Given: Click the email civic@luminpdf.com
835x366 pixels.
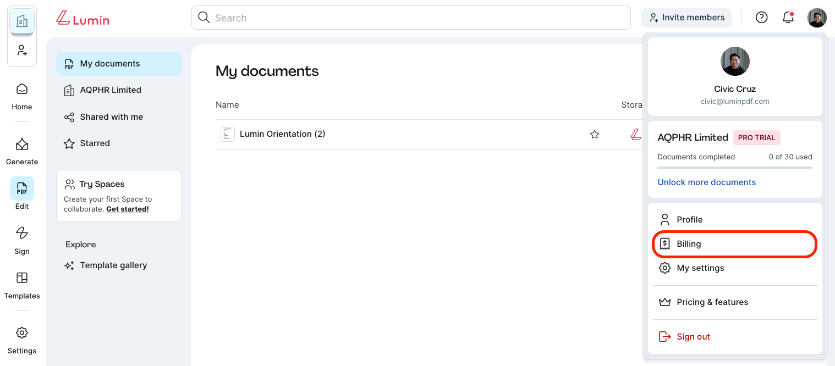Looking at the screenshot, I should [735, 101].
